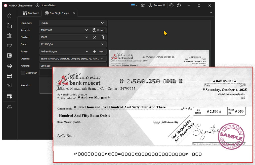Click the History button
The image size is (255, 165).
coord(98,30)
